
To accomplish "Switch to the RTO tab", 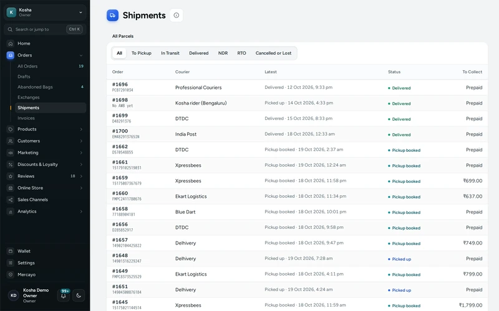I will (241, 53).
